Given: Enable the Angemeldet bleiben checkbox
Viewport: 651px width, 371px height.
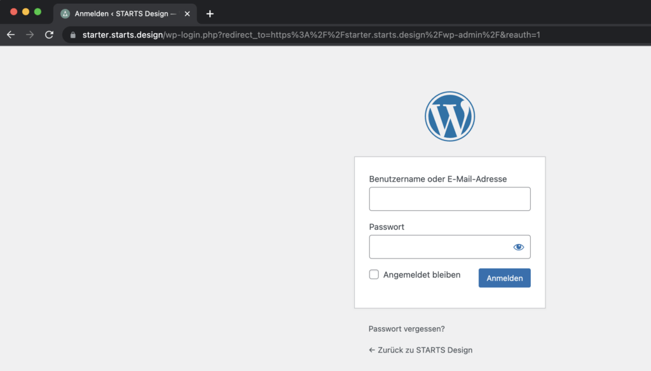Looking at the screenshot, I should (374, 274).
